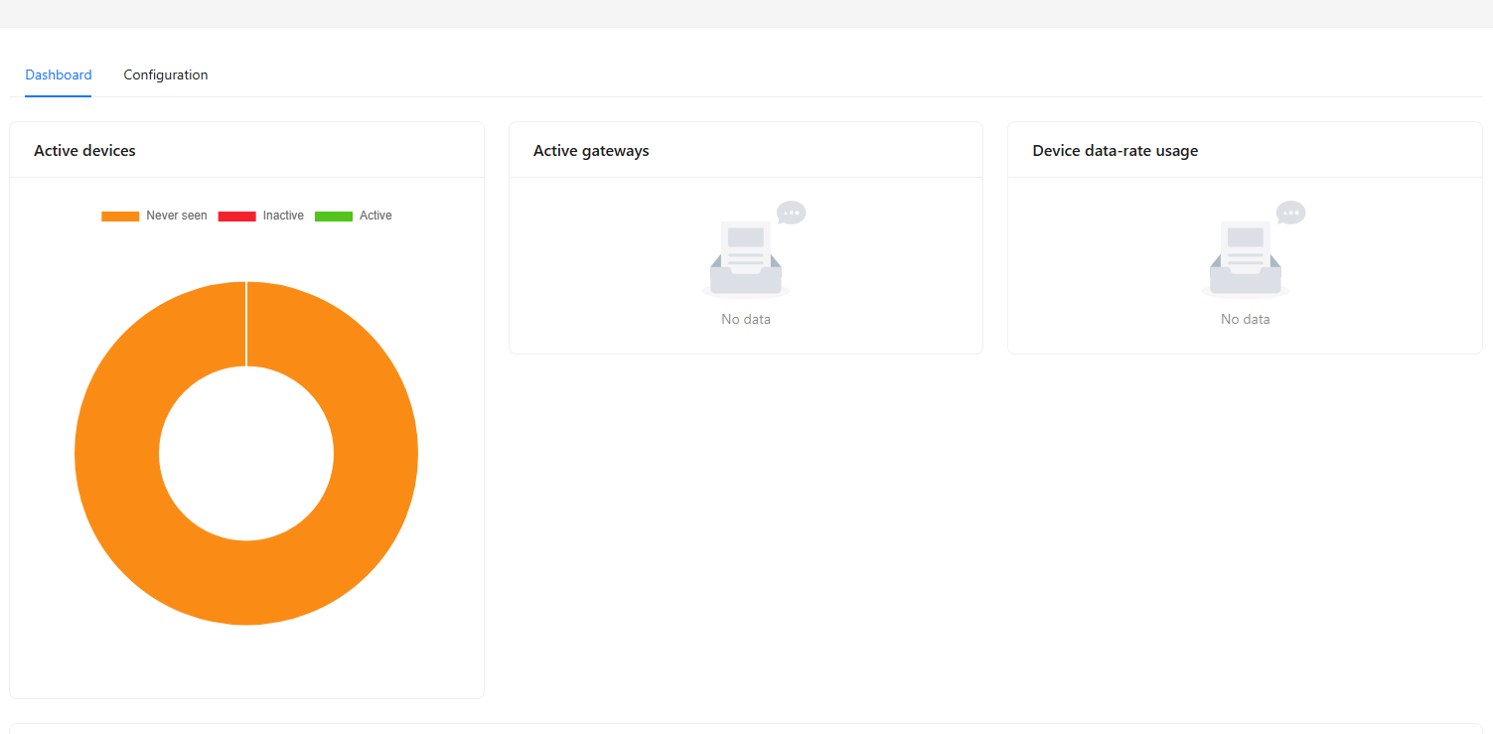Click the Active devices card title

pyautogui.click(x=84, y=151)
